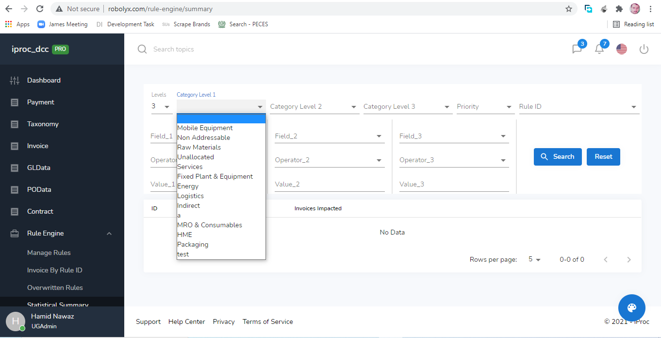661x338 pixels.
Task: Click the browser back arrow
Action: [x=9, y=9]
